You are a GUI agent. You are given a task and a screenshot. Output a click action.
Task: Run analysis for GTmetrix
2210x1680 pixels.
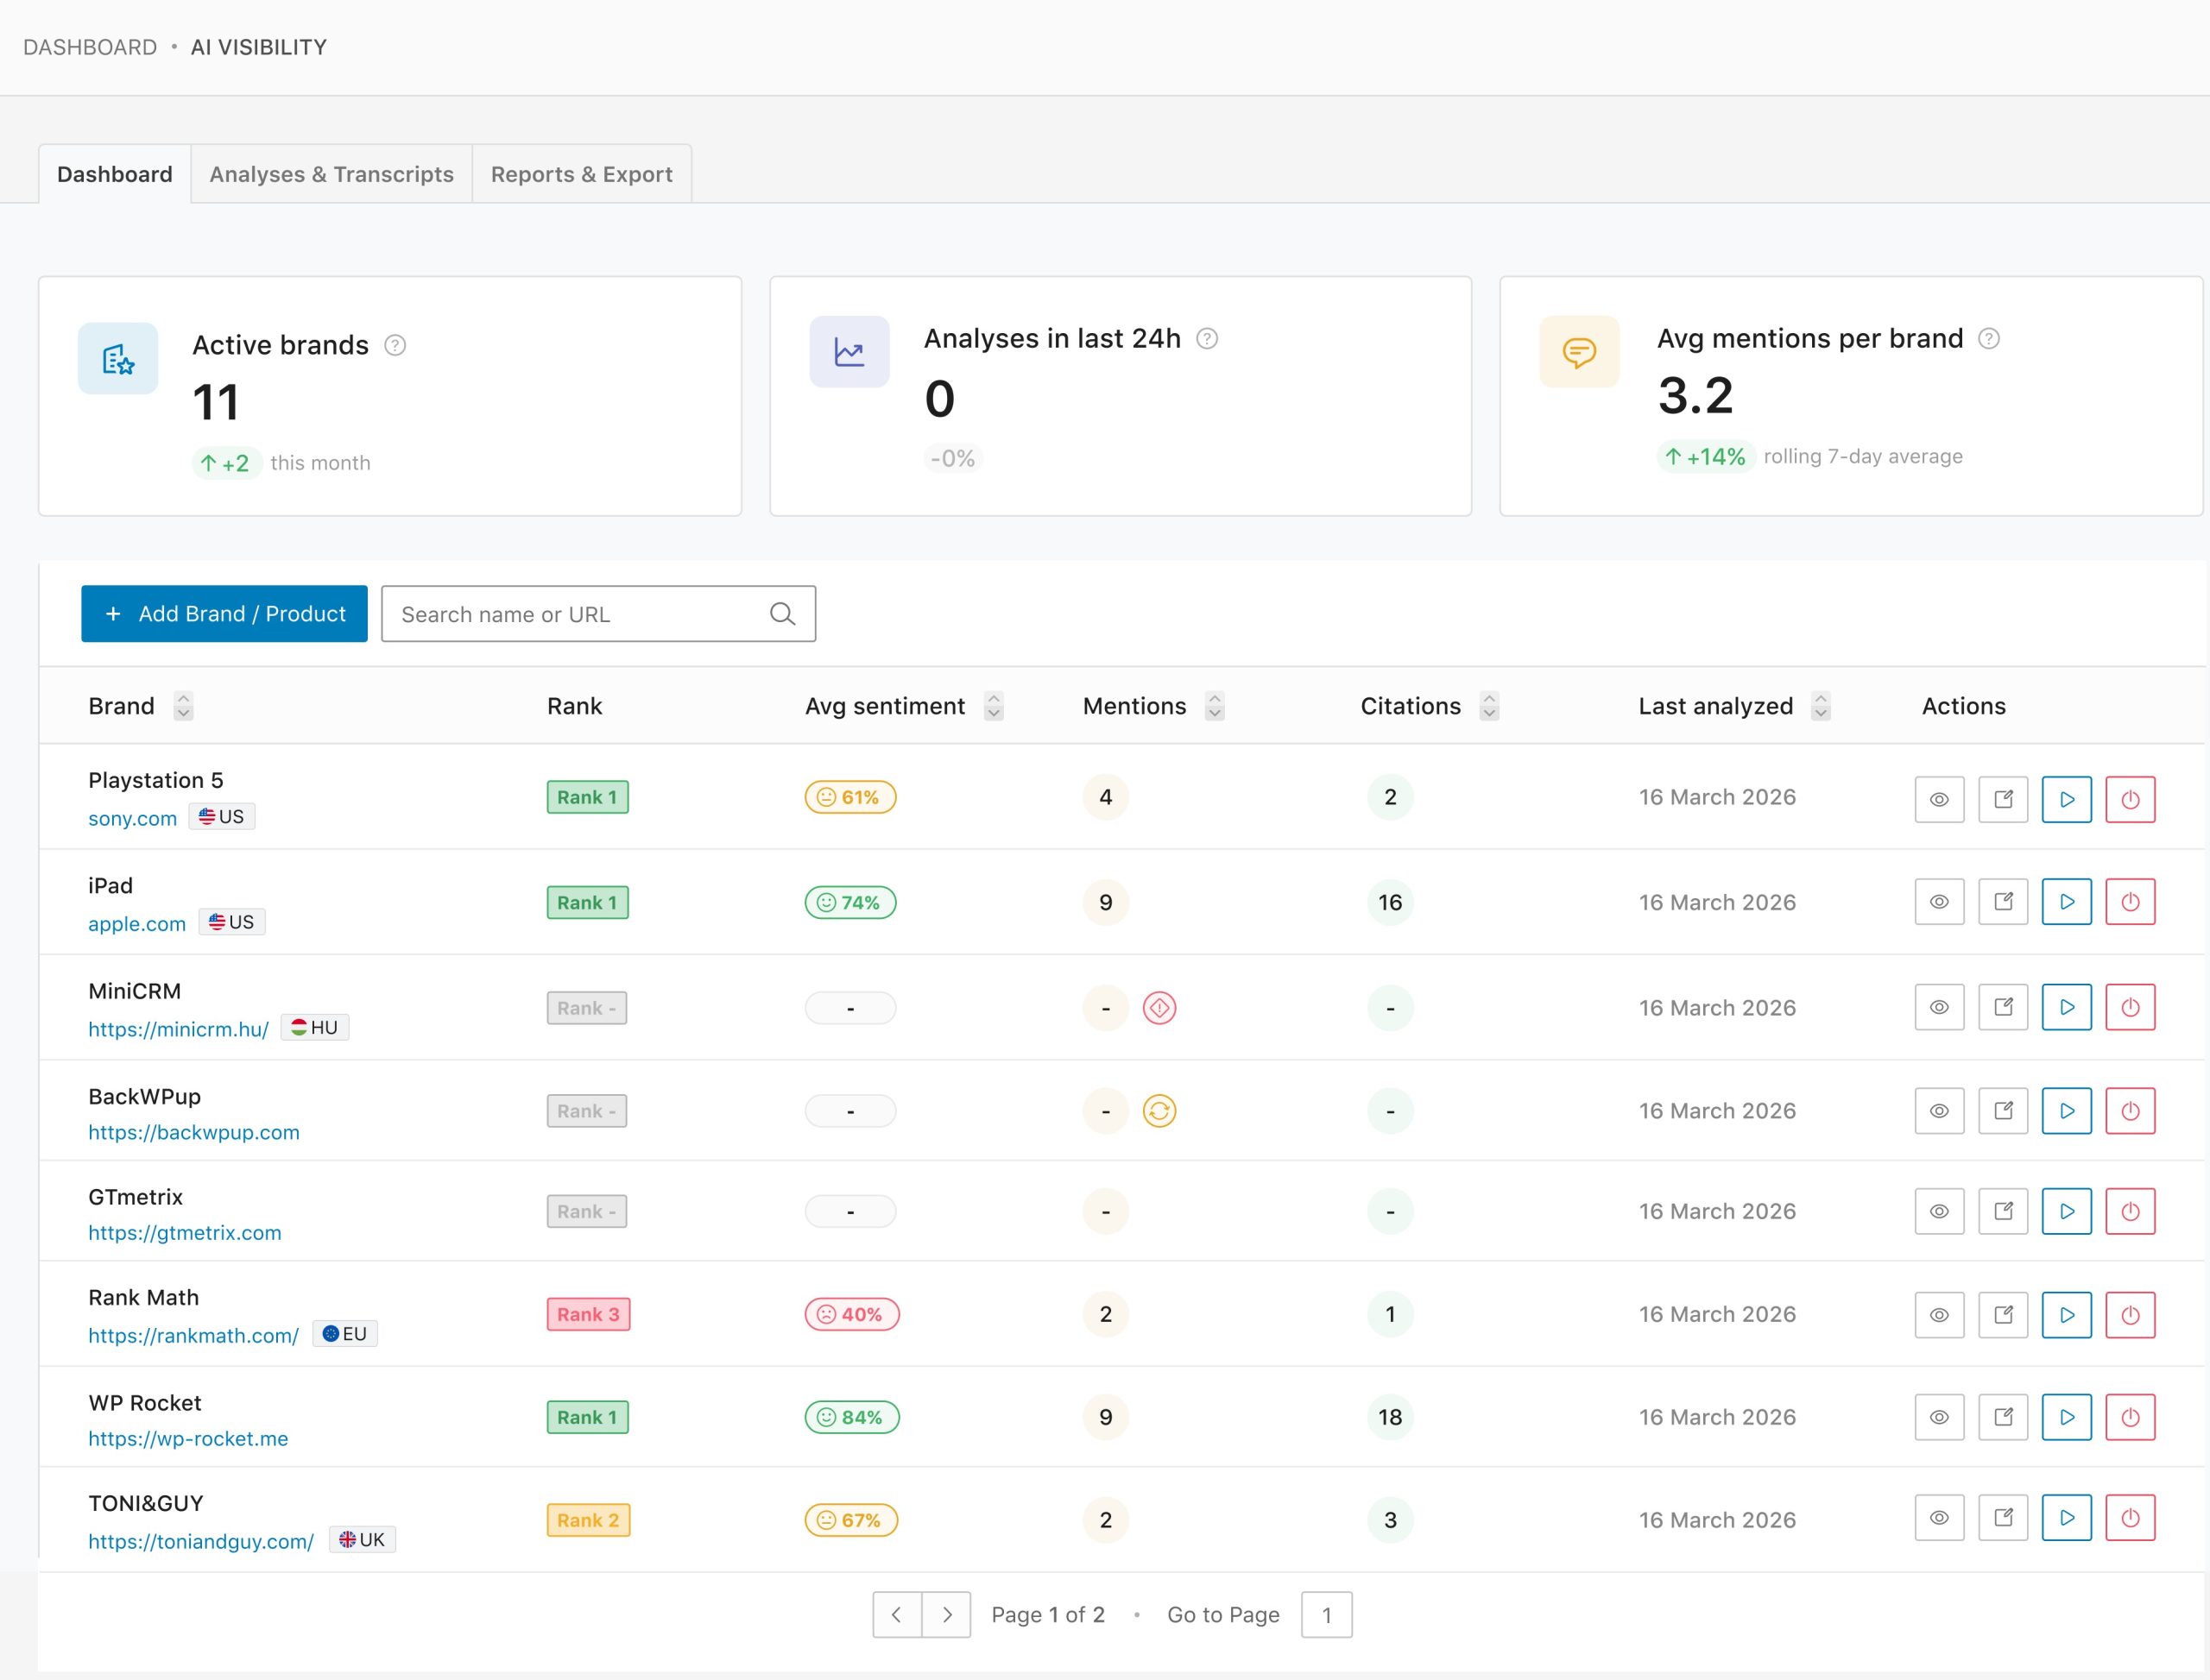pos(2067,1211)
